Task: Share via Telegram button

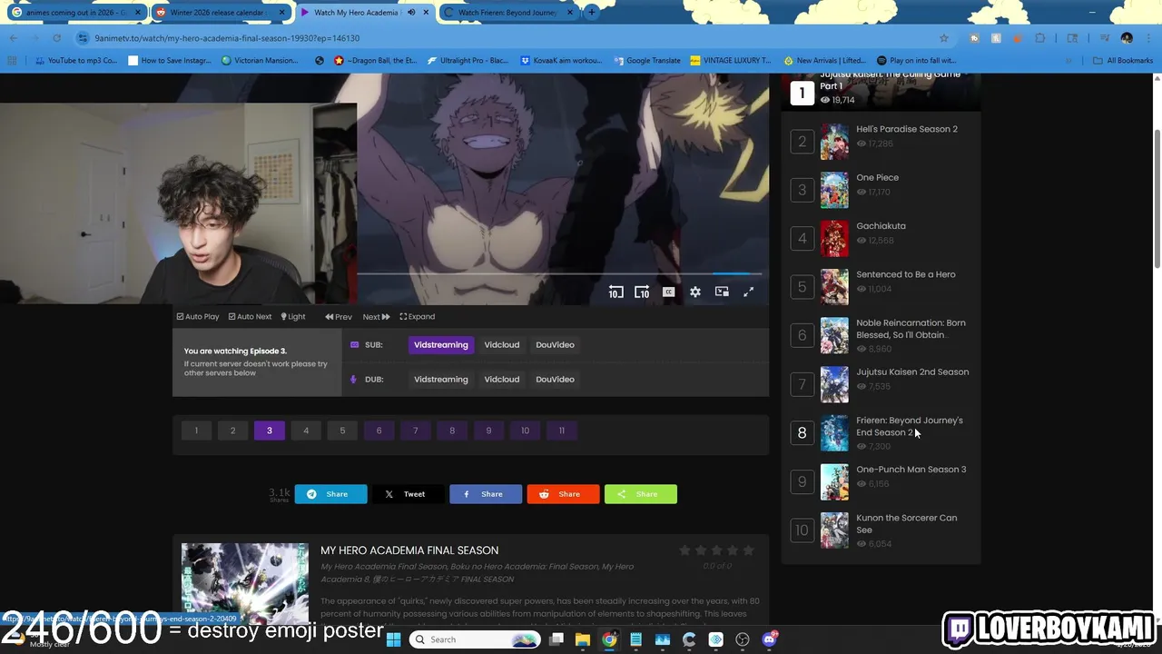Action: pos(330,494)
